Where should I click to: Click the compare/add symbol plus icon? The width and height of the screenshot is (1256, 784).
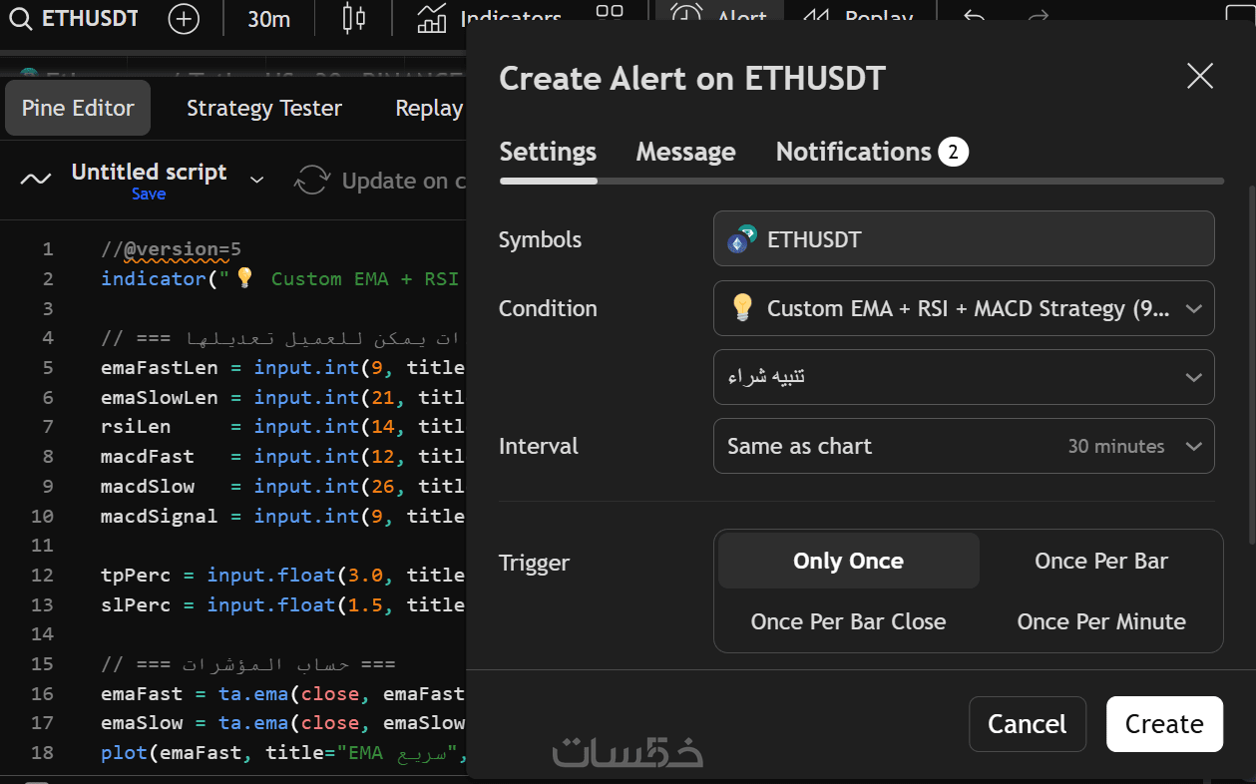[184, 19]
